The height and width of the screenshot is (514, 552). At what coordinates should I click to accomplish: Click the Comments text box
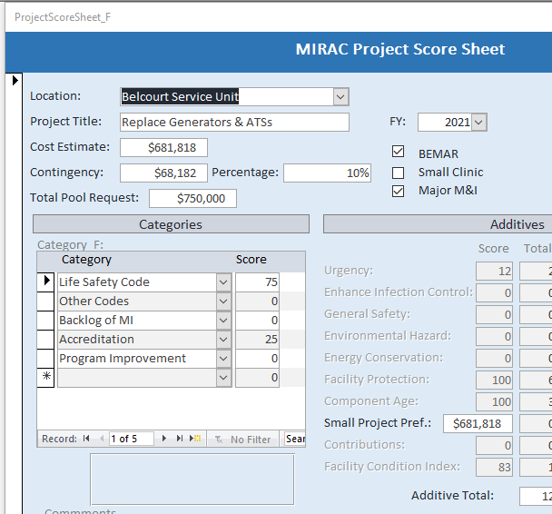point(192,479)
